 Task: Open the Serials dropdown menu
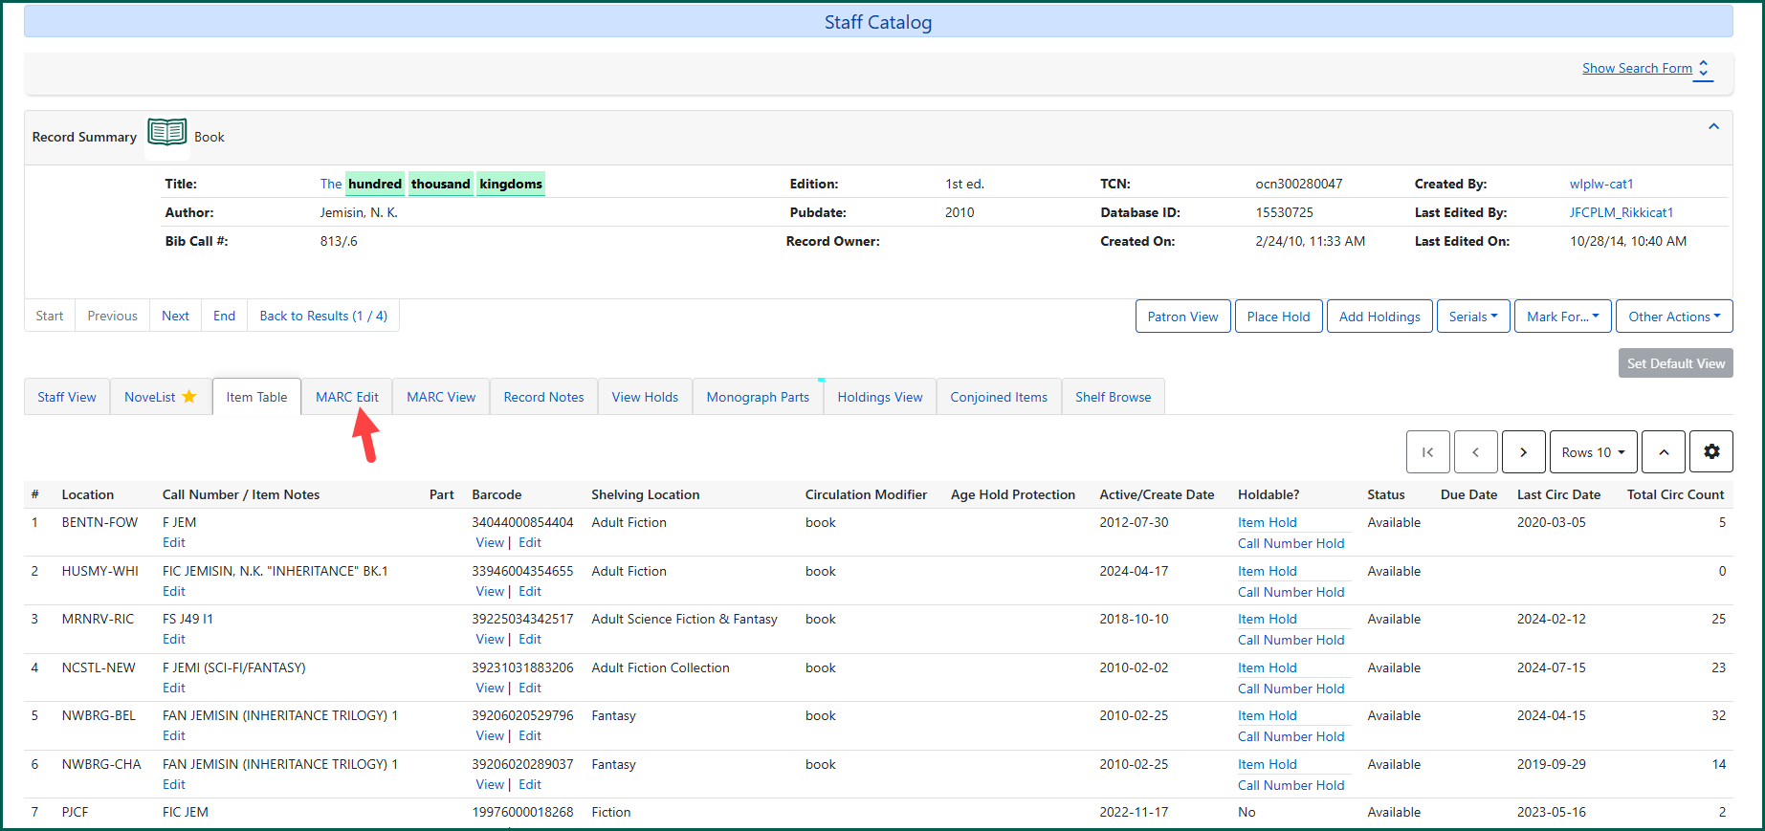pos(1473,317)
